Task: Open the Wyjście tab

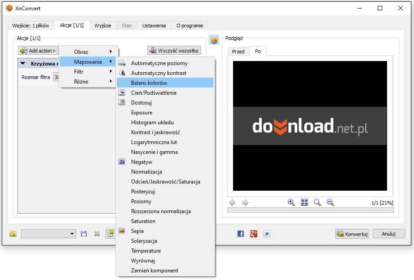Action: [x=103, y=26]
